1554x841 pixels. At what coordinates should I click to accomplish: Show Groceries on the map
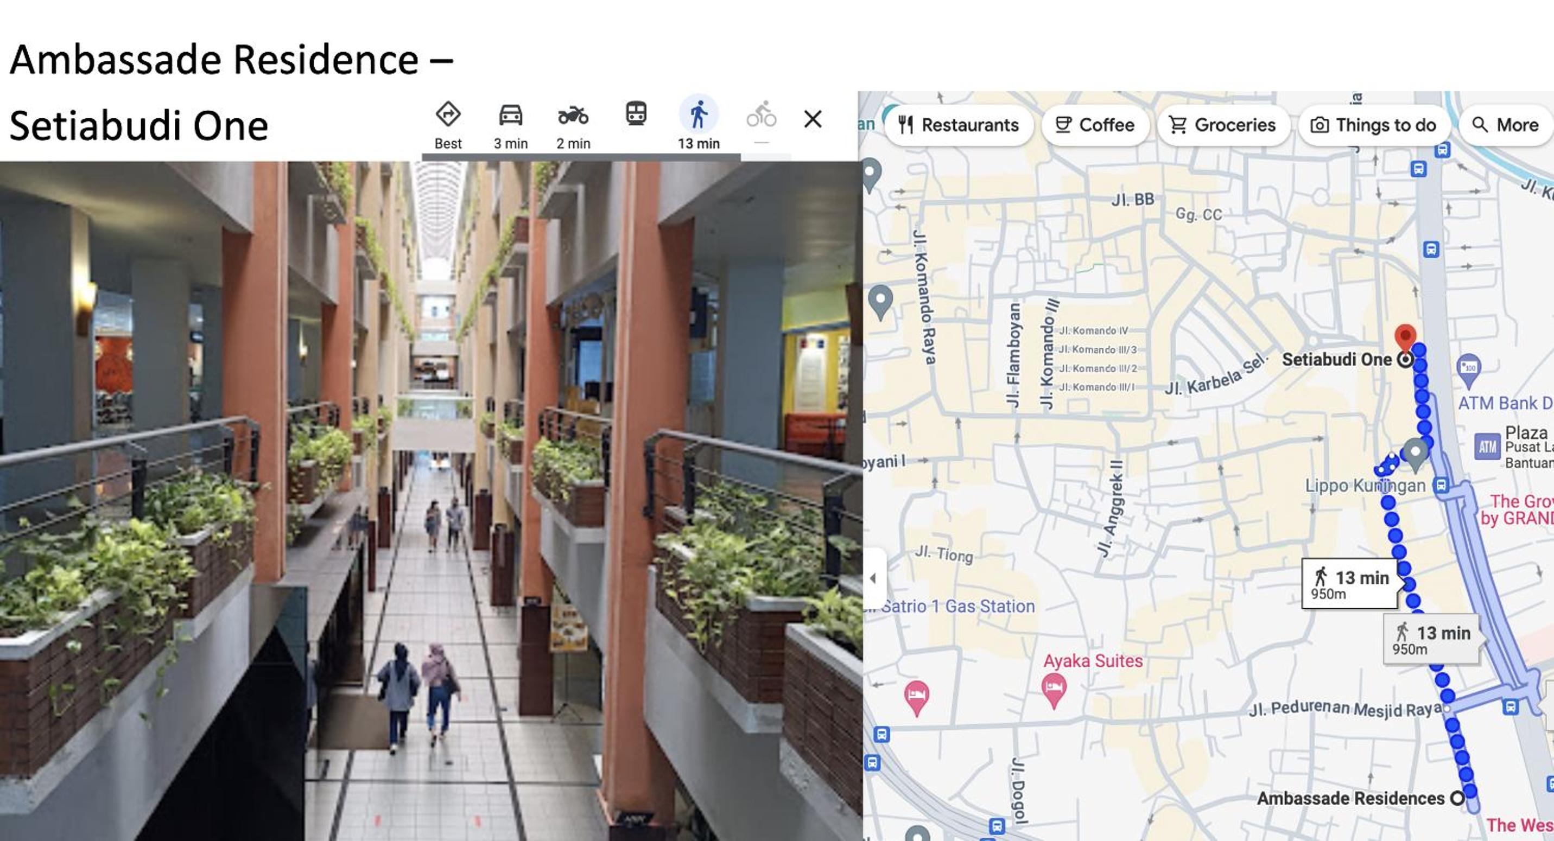(x=1223, y=125)
